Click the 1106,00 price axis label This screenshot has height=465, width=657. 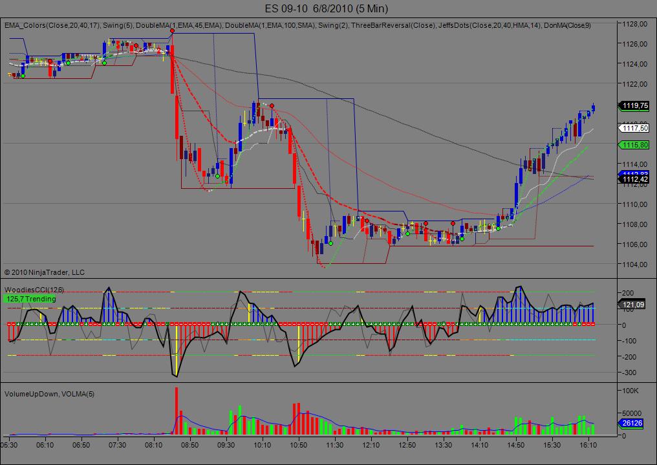pos(635,244)
